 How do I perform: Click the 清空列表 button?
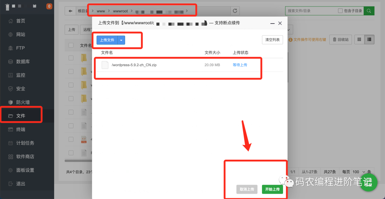click(x=272, y=40)
